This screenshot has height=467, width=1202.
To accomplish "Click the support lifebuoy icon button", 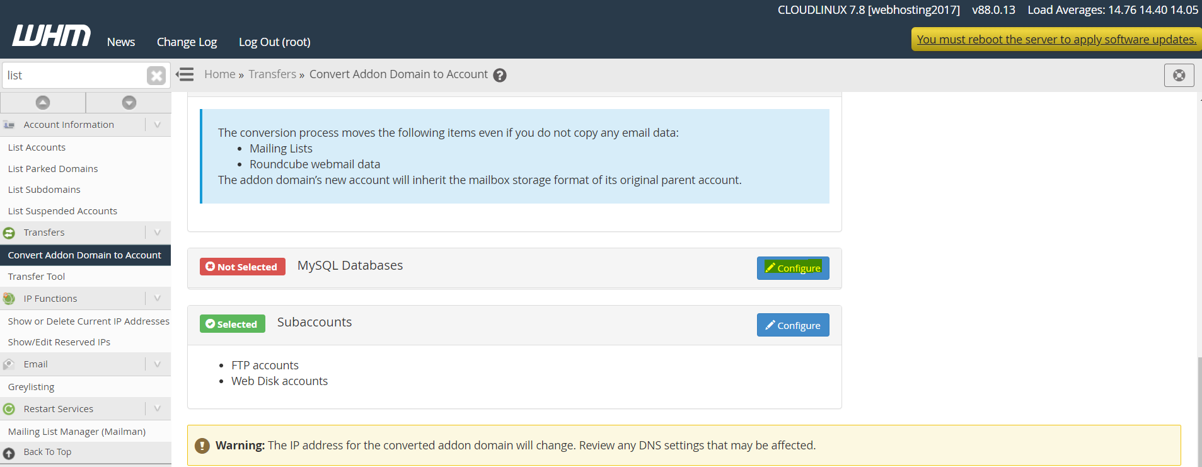I will tap(1179, 76).
